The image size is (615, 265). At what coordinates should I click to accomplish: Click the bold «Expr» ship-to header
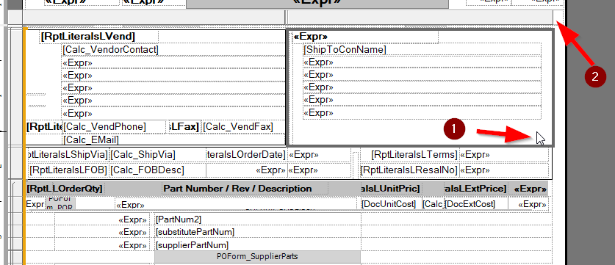(x=366, y=37)
